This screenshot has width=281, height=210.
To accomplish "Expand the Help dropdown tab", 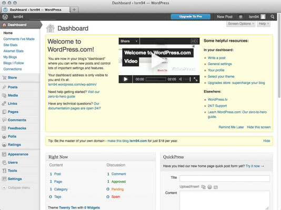I will (x=264, y=24).
